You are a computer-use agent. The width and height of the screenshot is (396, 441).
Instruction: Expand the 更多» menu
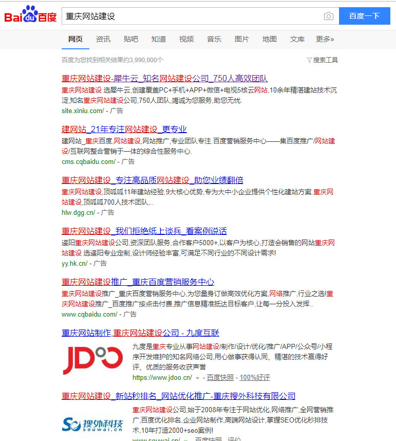325,39
